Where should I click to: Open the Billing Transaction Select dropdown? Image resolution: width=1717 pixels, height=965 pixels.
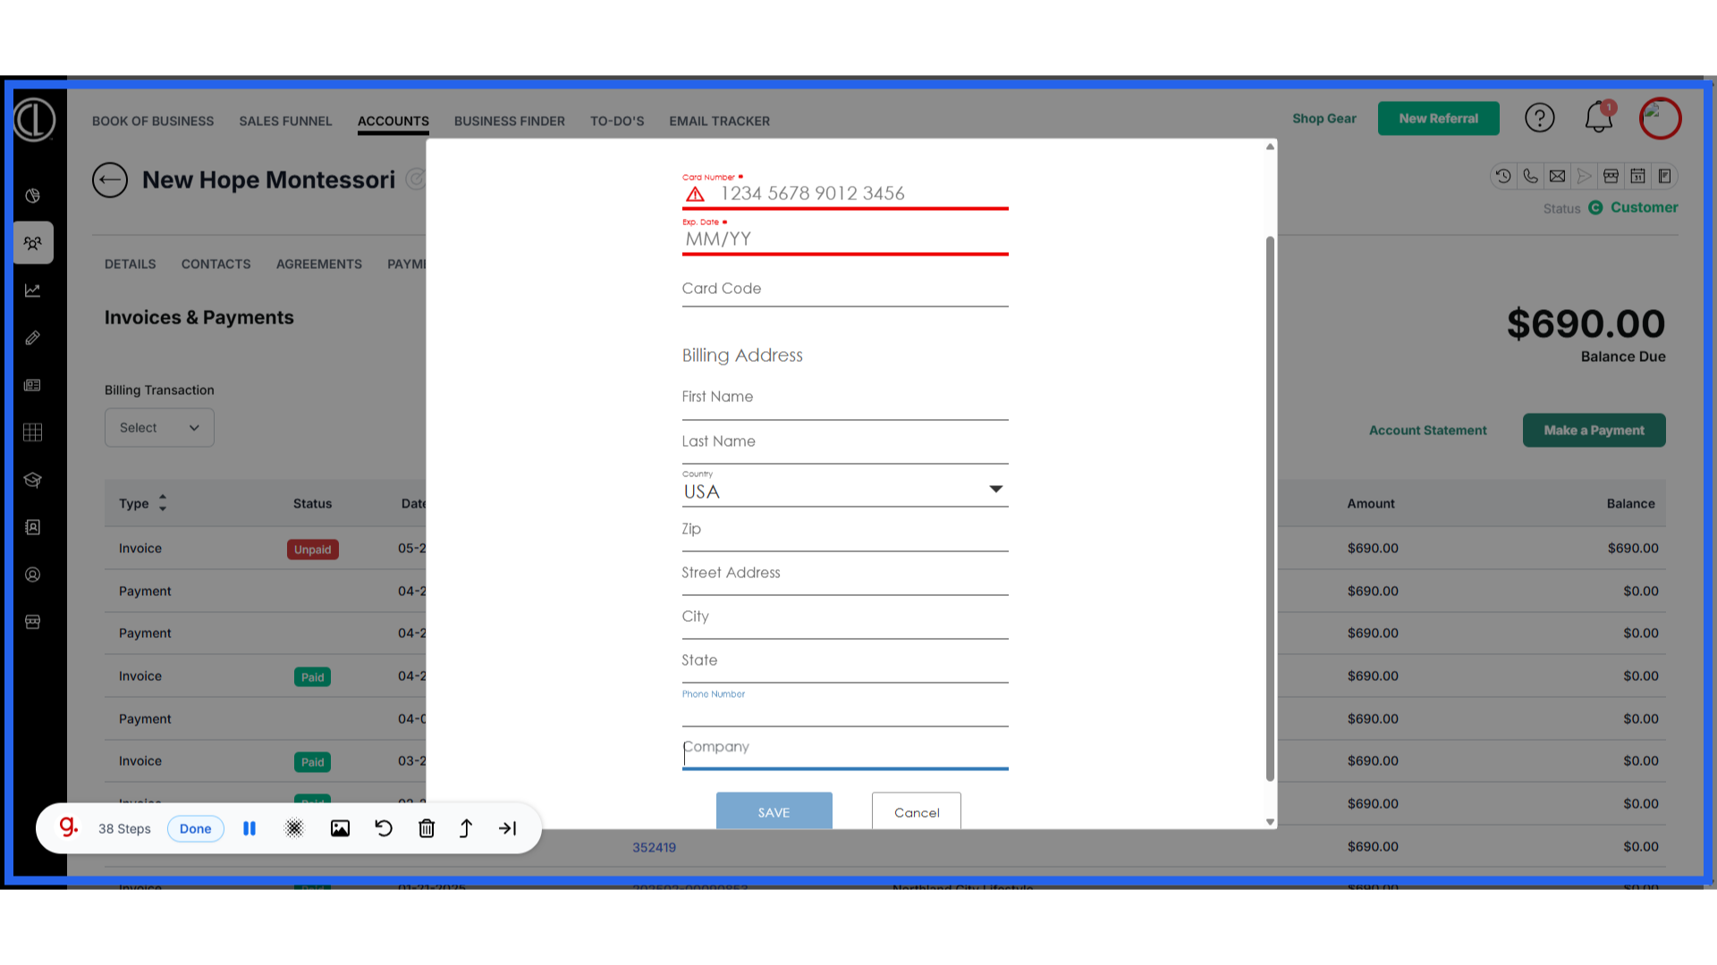coord(159,428)
